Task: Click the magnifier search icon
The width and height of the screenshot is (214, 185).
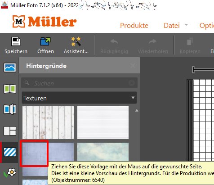Action: coord(27,83)
